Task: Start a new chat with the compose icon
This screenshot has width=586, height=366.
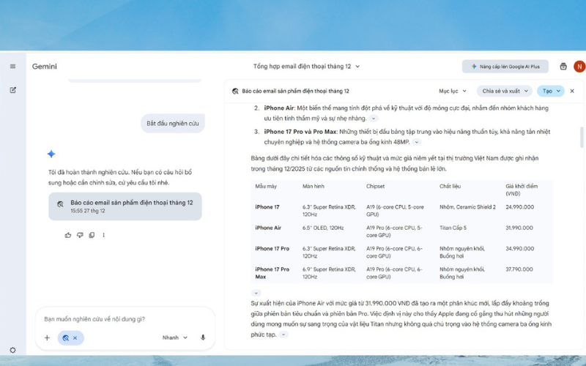Action: tap(12, 90)
